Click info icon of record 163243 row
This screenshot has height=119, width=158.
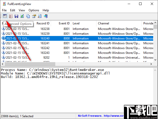[x=4, y=53]
